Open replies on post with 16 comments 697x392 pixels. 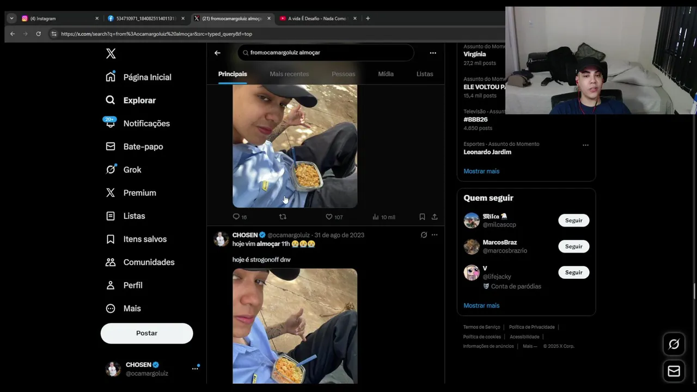coord(240,217)
